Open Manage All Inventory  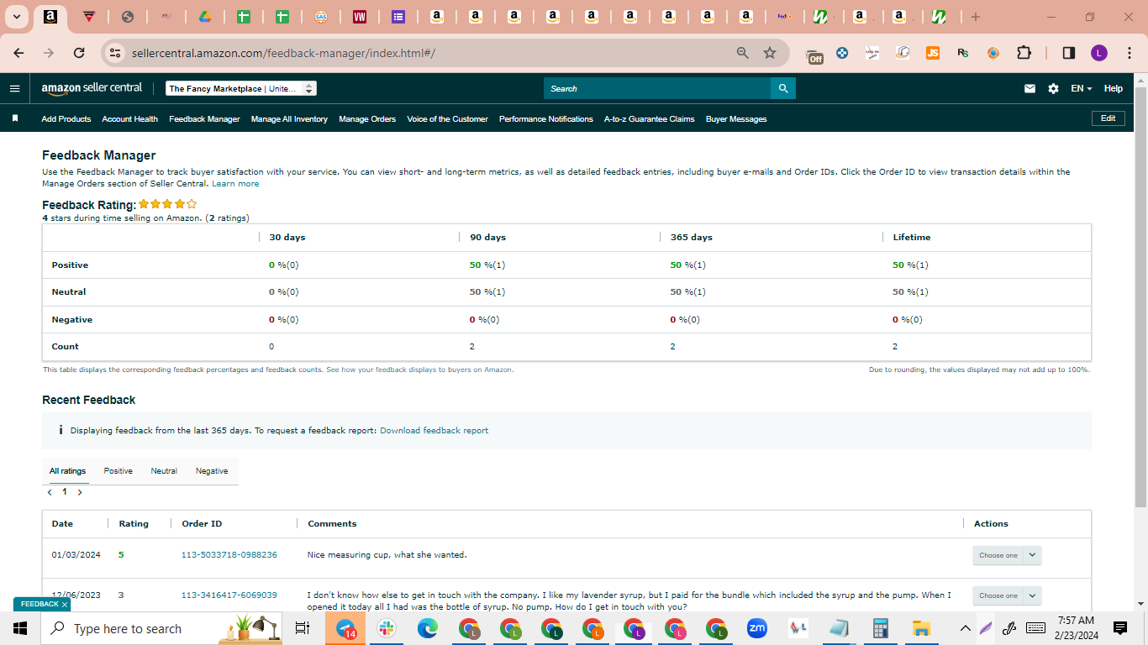[289, 119]
